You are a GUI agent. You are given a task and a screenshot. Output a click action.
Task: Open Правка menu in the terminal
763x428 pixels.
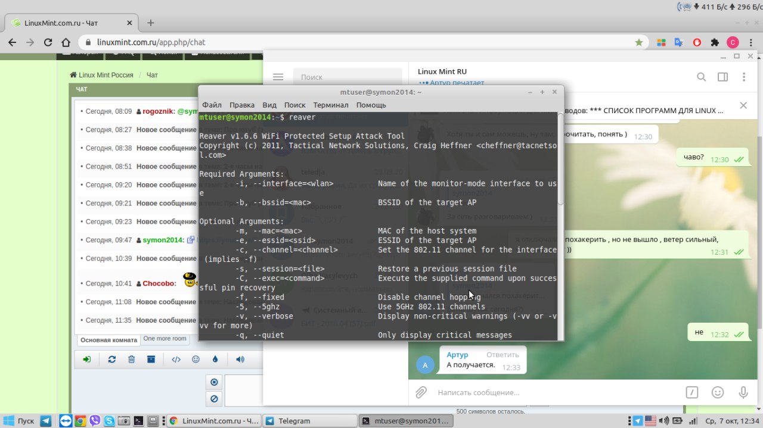[x=242, y=105]
